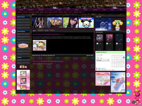Open the VIDEO nav item
Screen dimensions: 142x106
pyautogui.click(x=86, y=10)
